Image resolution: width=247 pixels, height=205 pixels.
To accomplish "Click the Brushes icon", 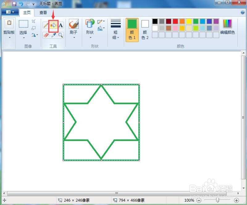I will 74,24.
